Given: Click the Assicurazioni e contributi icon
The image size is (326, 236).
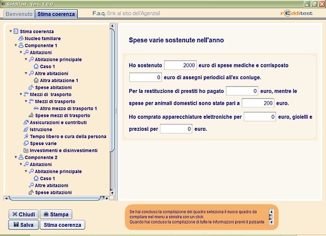Looking at the screenshot, I should tap(26, 122).
